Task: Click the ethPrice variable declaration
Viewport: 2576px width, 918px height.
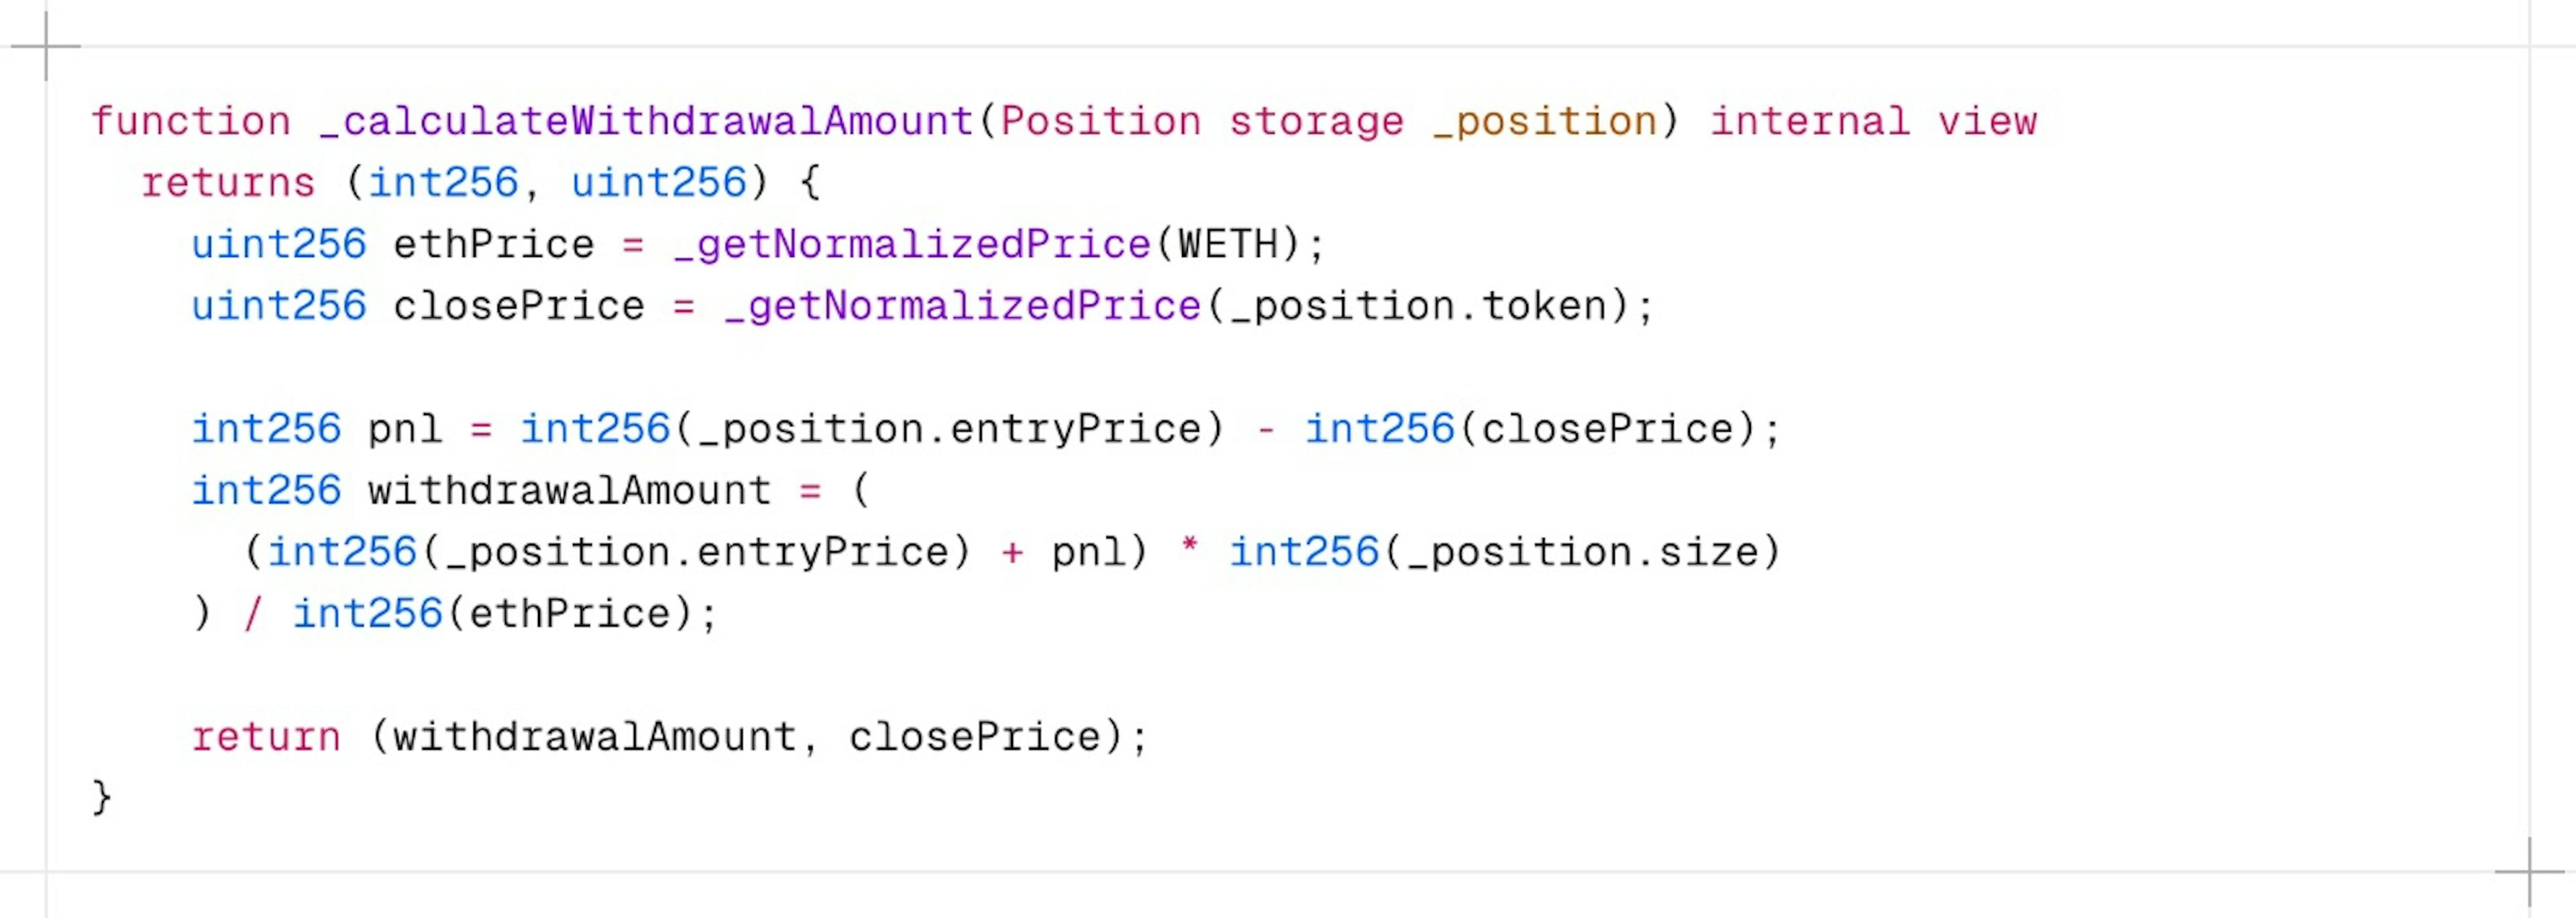Action: point(494,245)
